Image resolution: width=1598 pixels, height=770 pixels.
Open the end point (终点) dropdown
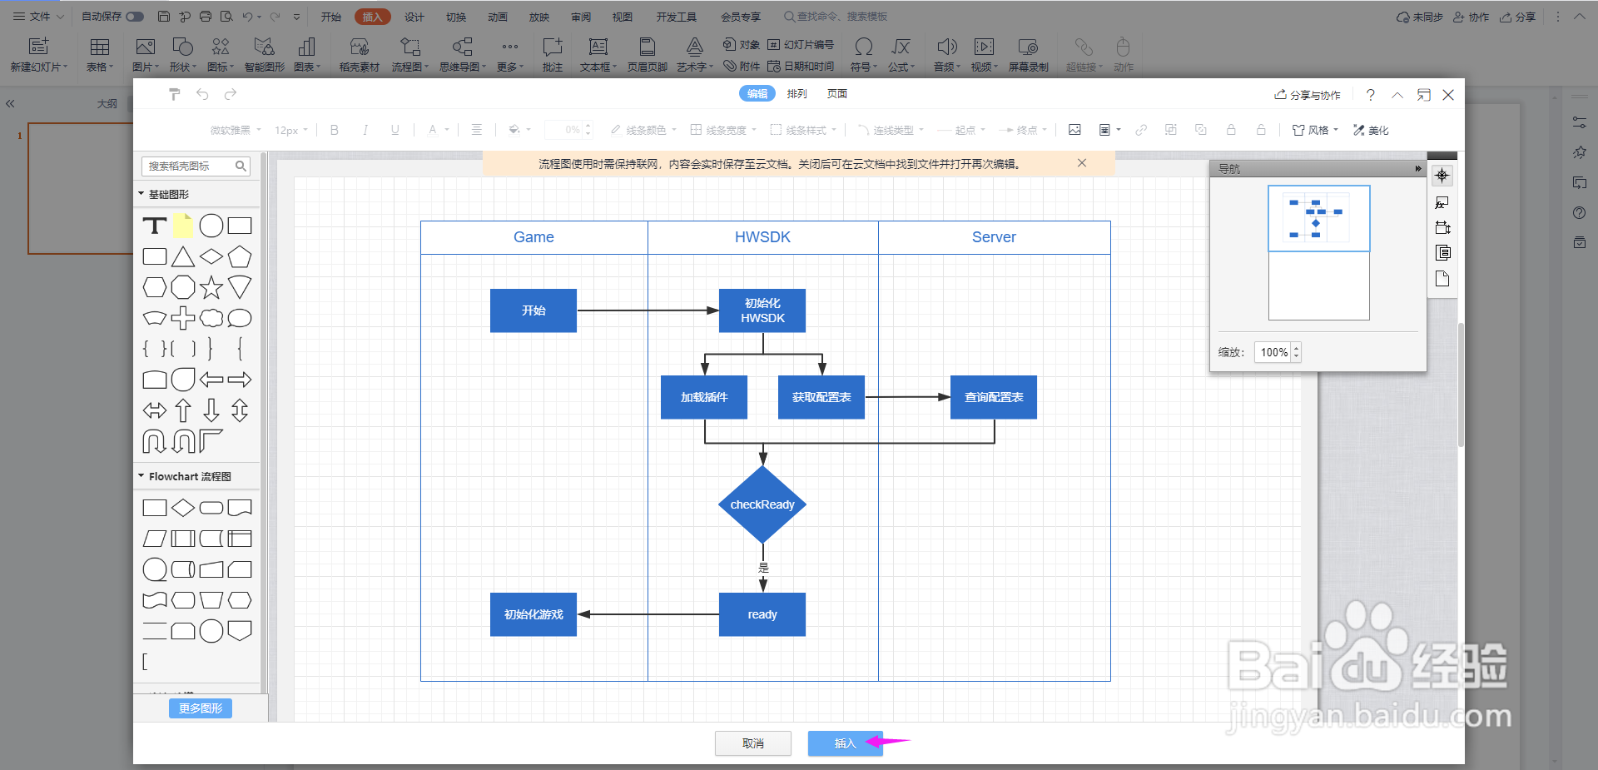[x=1023, y=130]
